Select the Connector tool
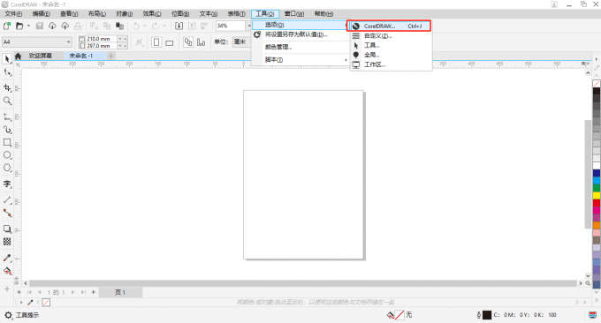The width and height of the screenshot is (601, 323). (7, 214)
